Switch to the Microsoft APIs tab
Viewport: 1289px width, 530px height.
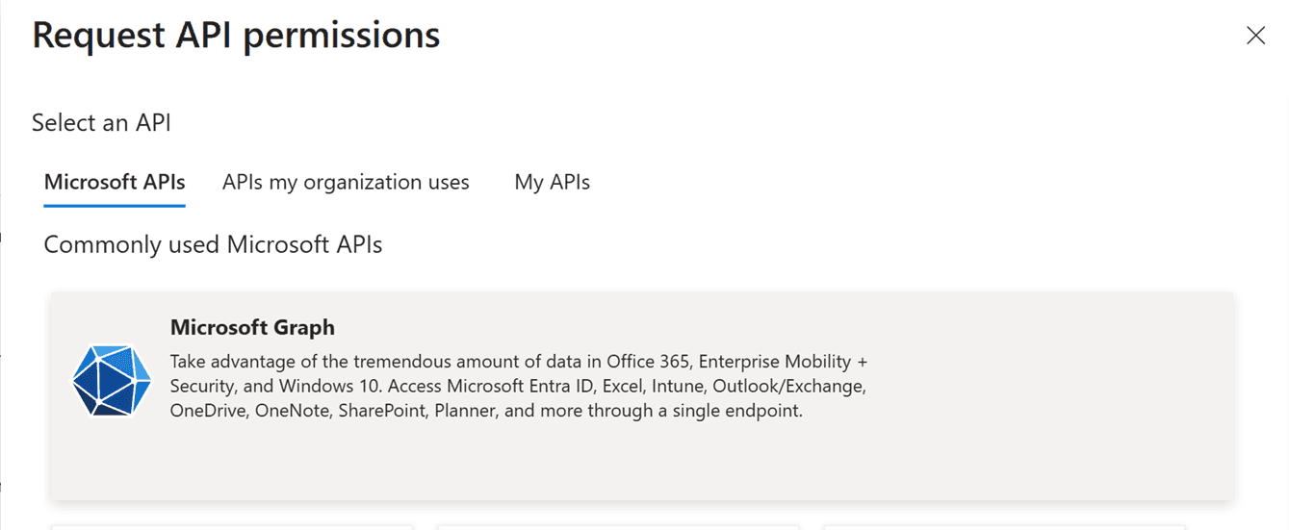[x=115, y=182]
